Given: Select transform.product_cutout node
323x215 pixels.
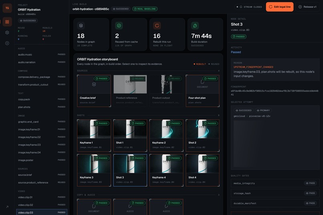Looking at the screenshot, I should [x=42, y=84].
